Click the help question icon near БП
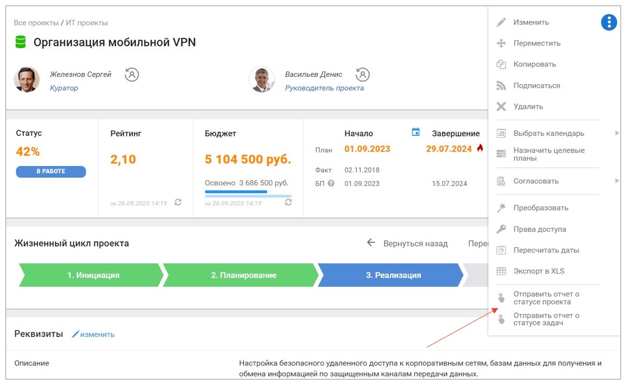627x385 pixels. click(330, 184)
